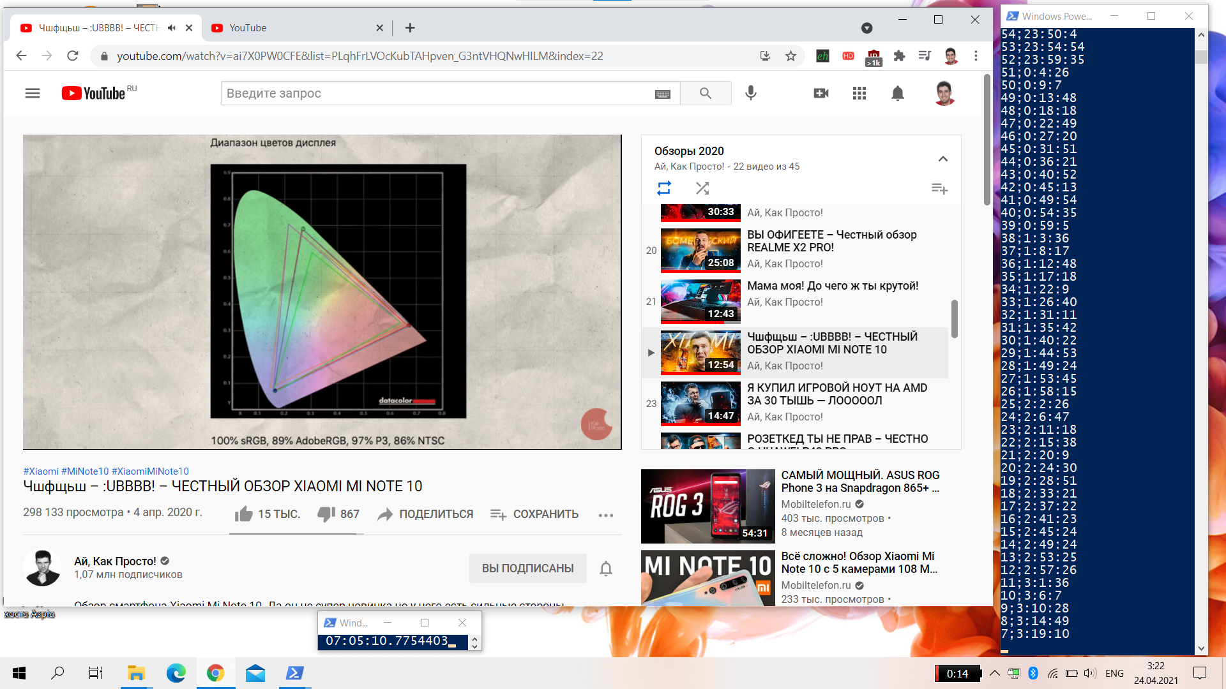
Task: Open the Ай, Как Просто! channel name link
Action: [115, 561]
